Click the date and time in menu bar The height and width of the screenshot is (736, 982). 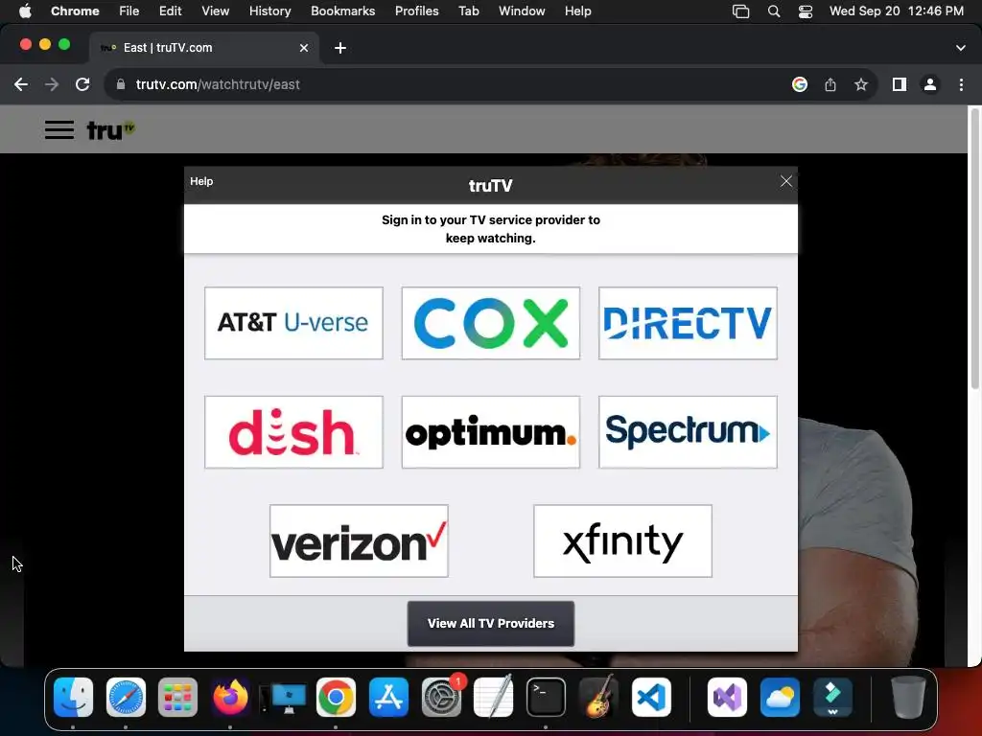pyautogui.click(x=897, y=11)
